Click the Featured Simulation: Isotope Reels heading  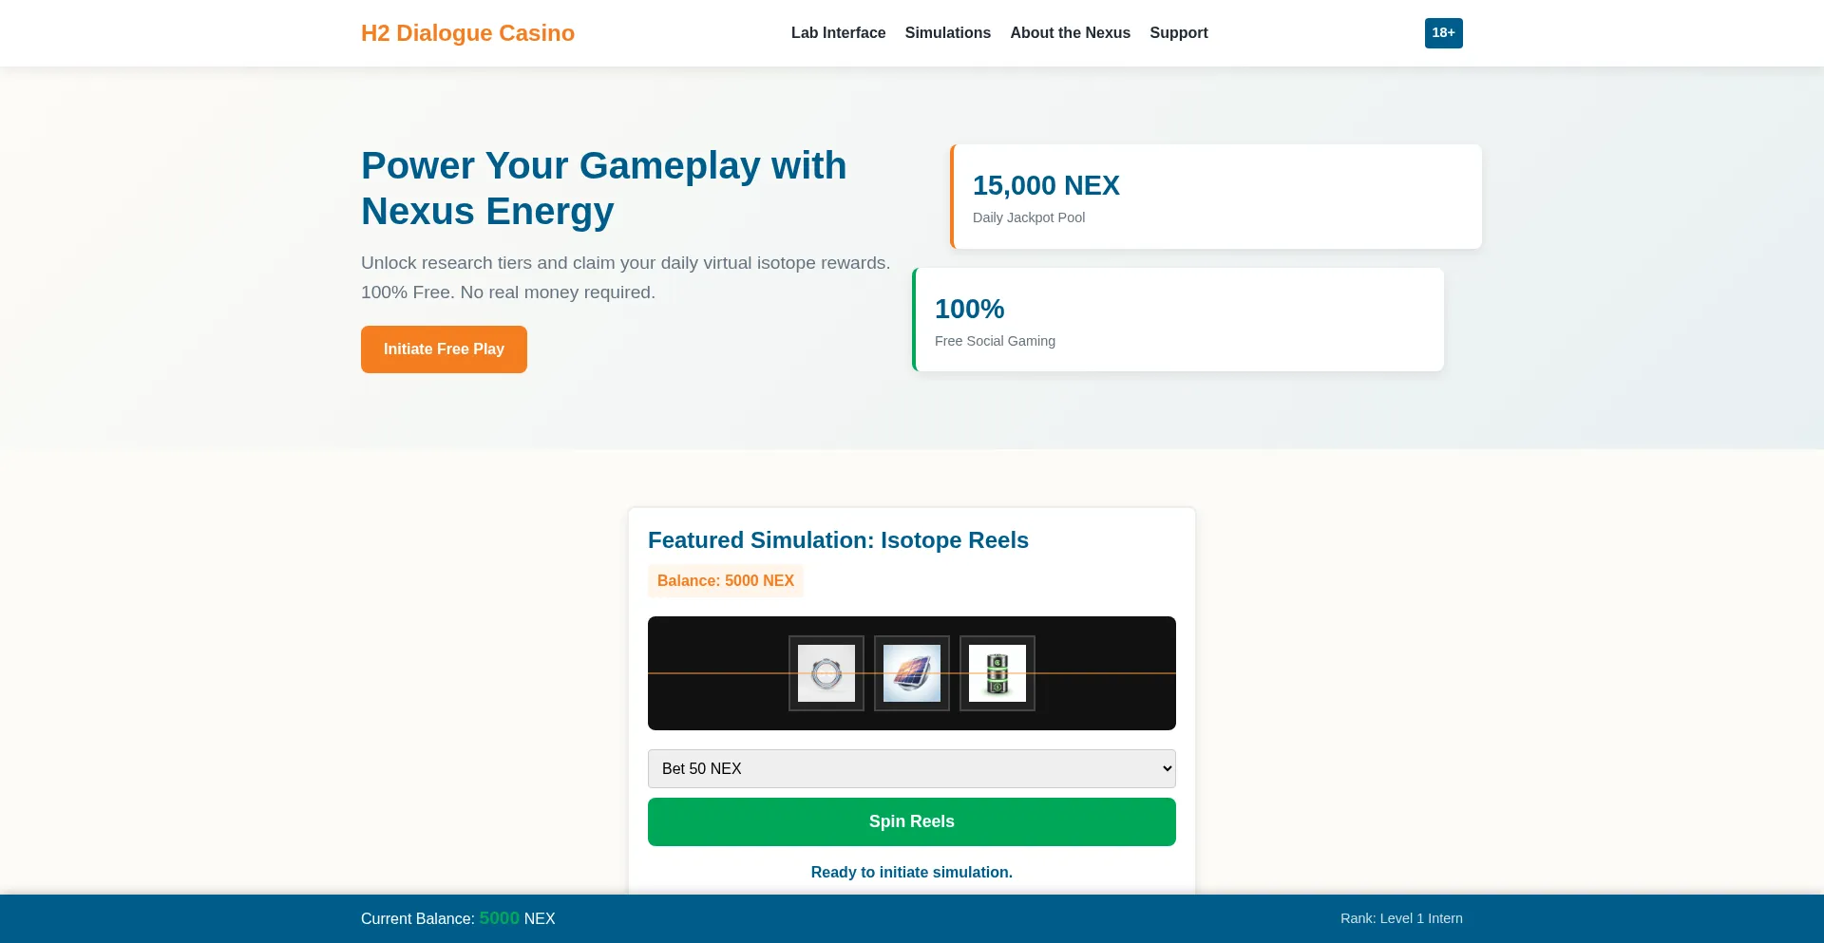[x=838, y=540]
